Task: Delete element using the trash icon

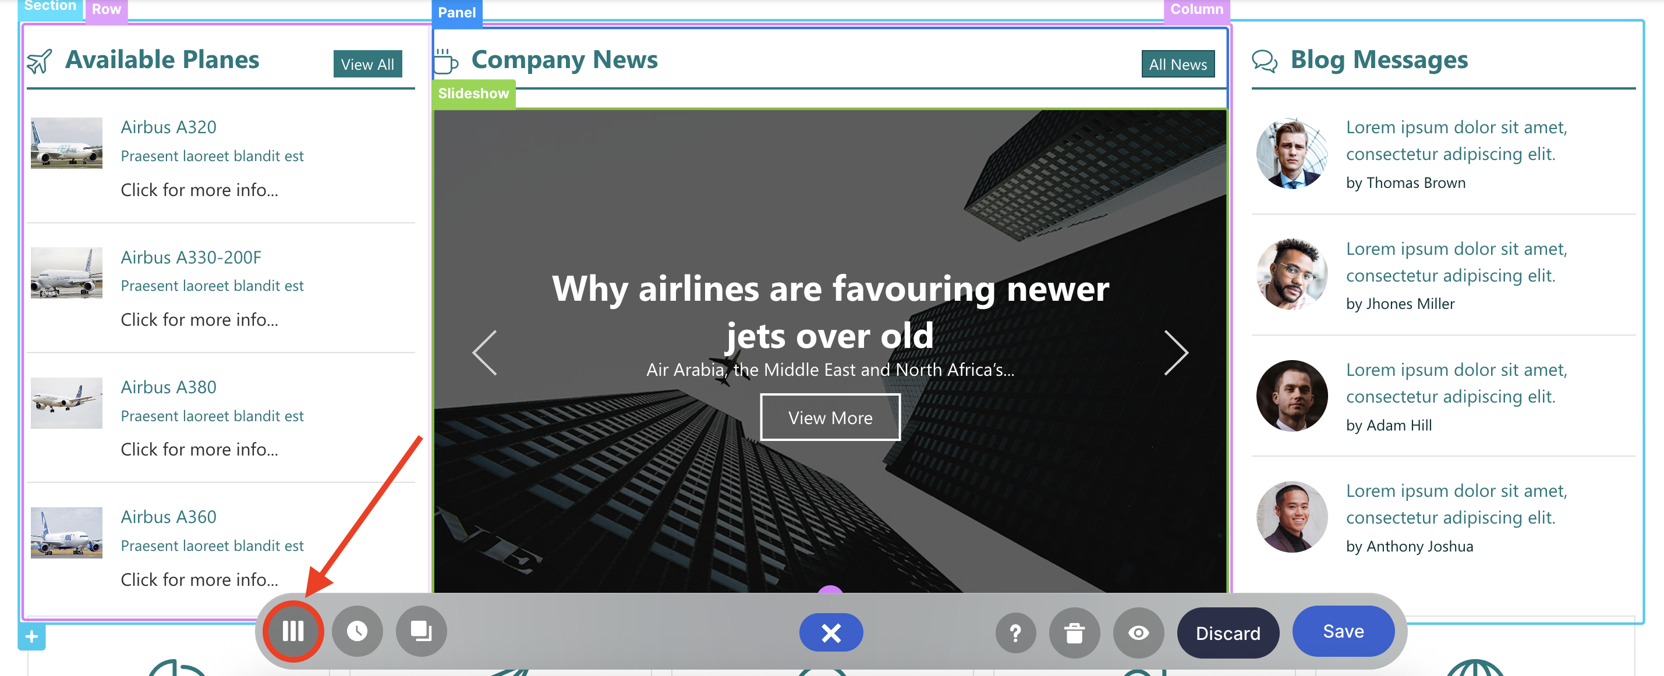Action: coord(1074,633)
